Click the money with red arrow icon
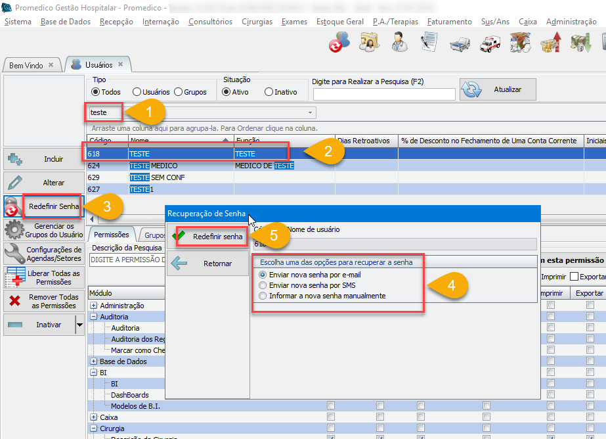This screenshot has height=439, width=606. pos(550,45)
